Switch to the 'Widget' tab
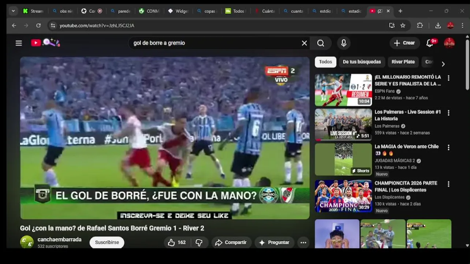 click(x=178, y=11)
